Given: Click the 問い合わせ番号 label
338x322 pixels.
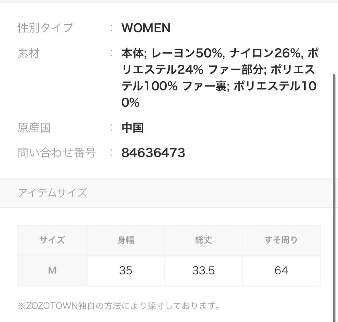Looking at the screenshot, I should (x=57, y=153).
